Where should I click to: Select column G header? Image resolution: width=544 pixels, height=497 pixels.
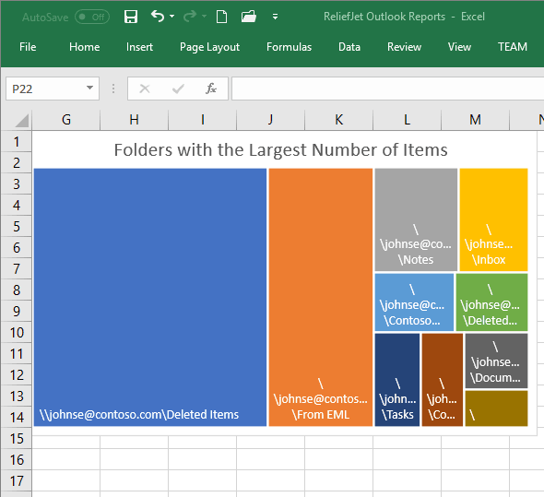click(66, 120)
